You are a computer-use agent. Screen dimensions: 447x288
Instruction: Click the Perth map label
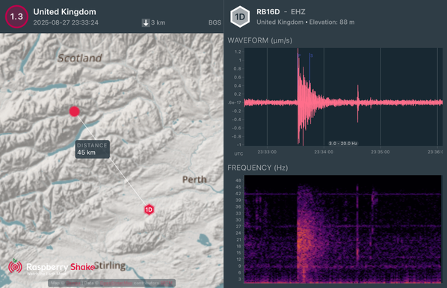pos(194,180)
